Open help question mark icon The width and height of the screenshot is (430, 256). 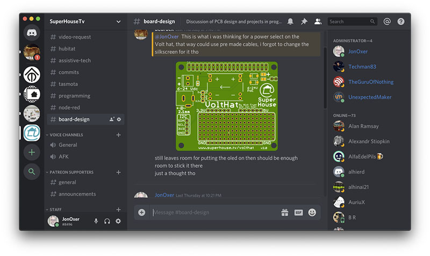point(400,22)
